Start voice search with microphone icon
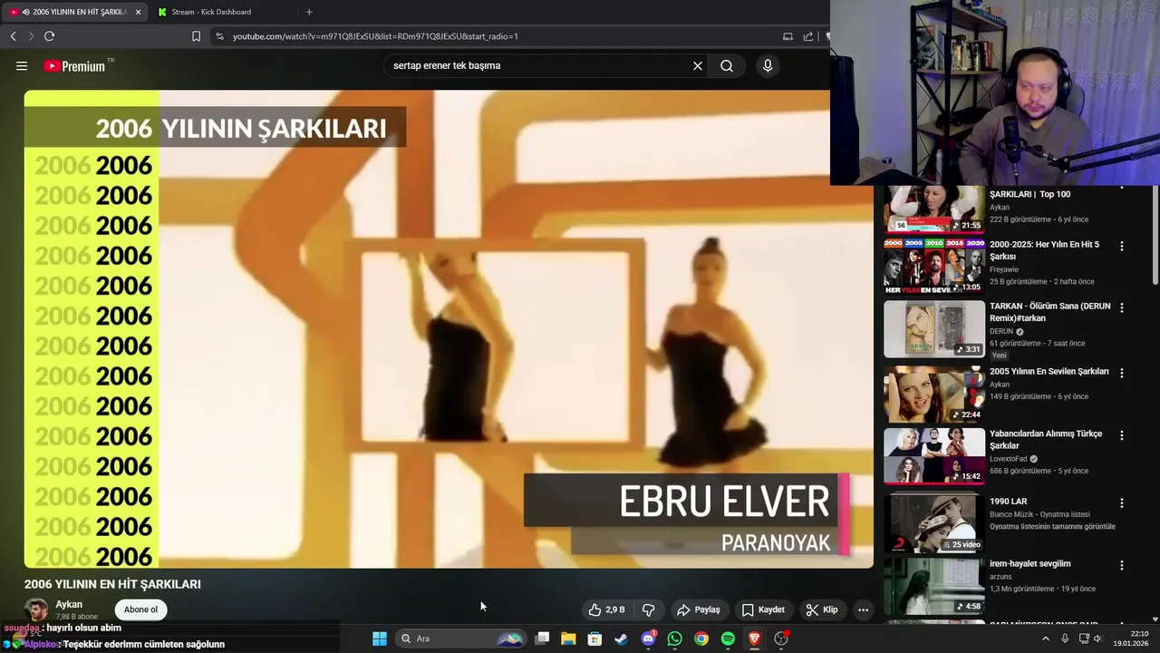This screenshot has width=1160, height=653. pos(768,65)
